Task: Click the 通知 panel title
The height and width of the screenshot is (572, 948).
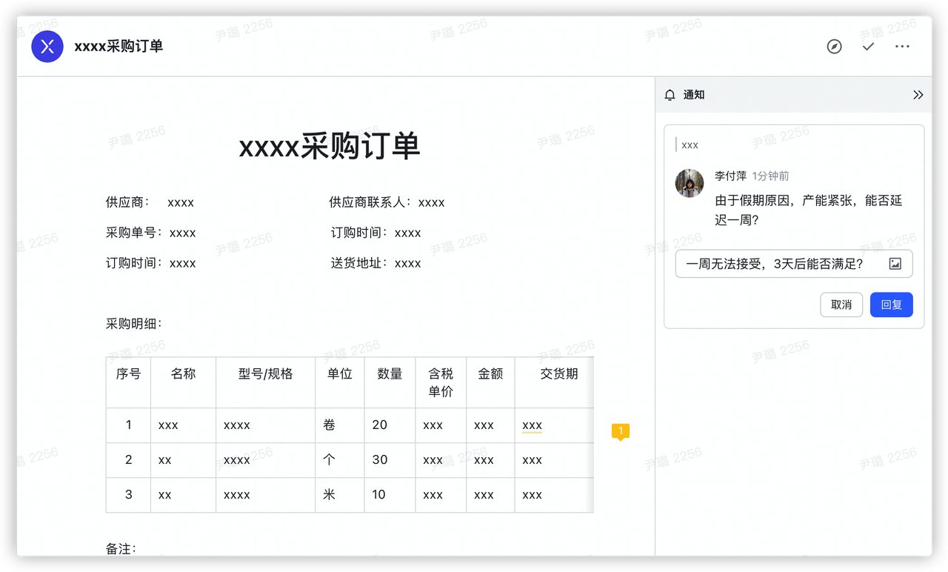Action: pyautogui.click(x=694, y=95)
